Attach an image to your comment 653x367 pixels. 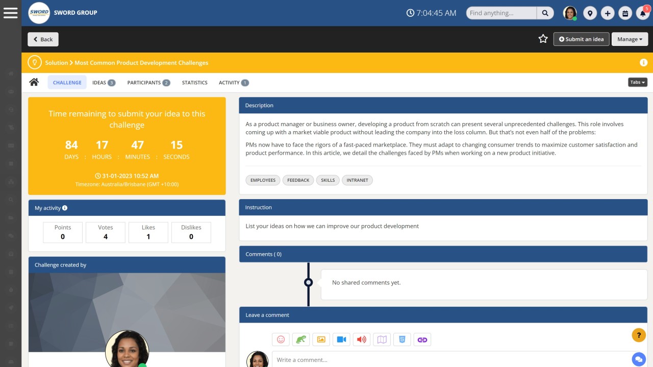[x=321, y=339]
